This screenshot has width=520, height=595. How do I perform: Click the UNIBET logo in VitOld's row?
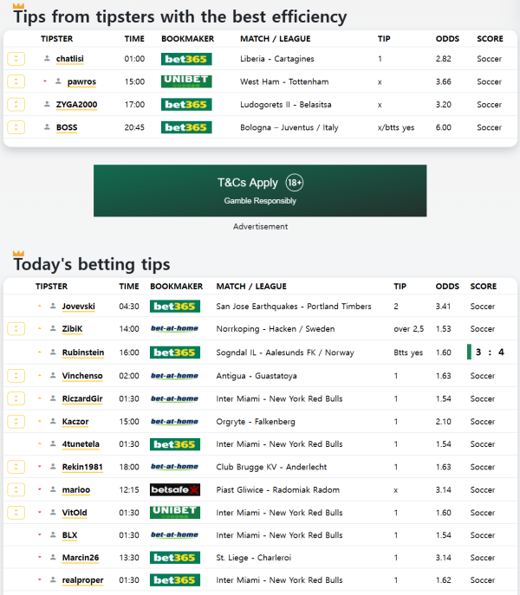tap(175, 512)
